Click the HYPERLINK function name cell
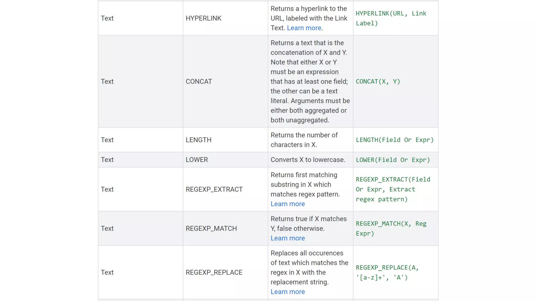The width and height of the screenshot is (536, 301). click(203, 18)
